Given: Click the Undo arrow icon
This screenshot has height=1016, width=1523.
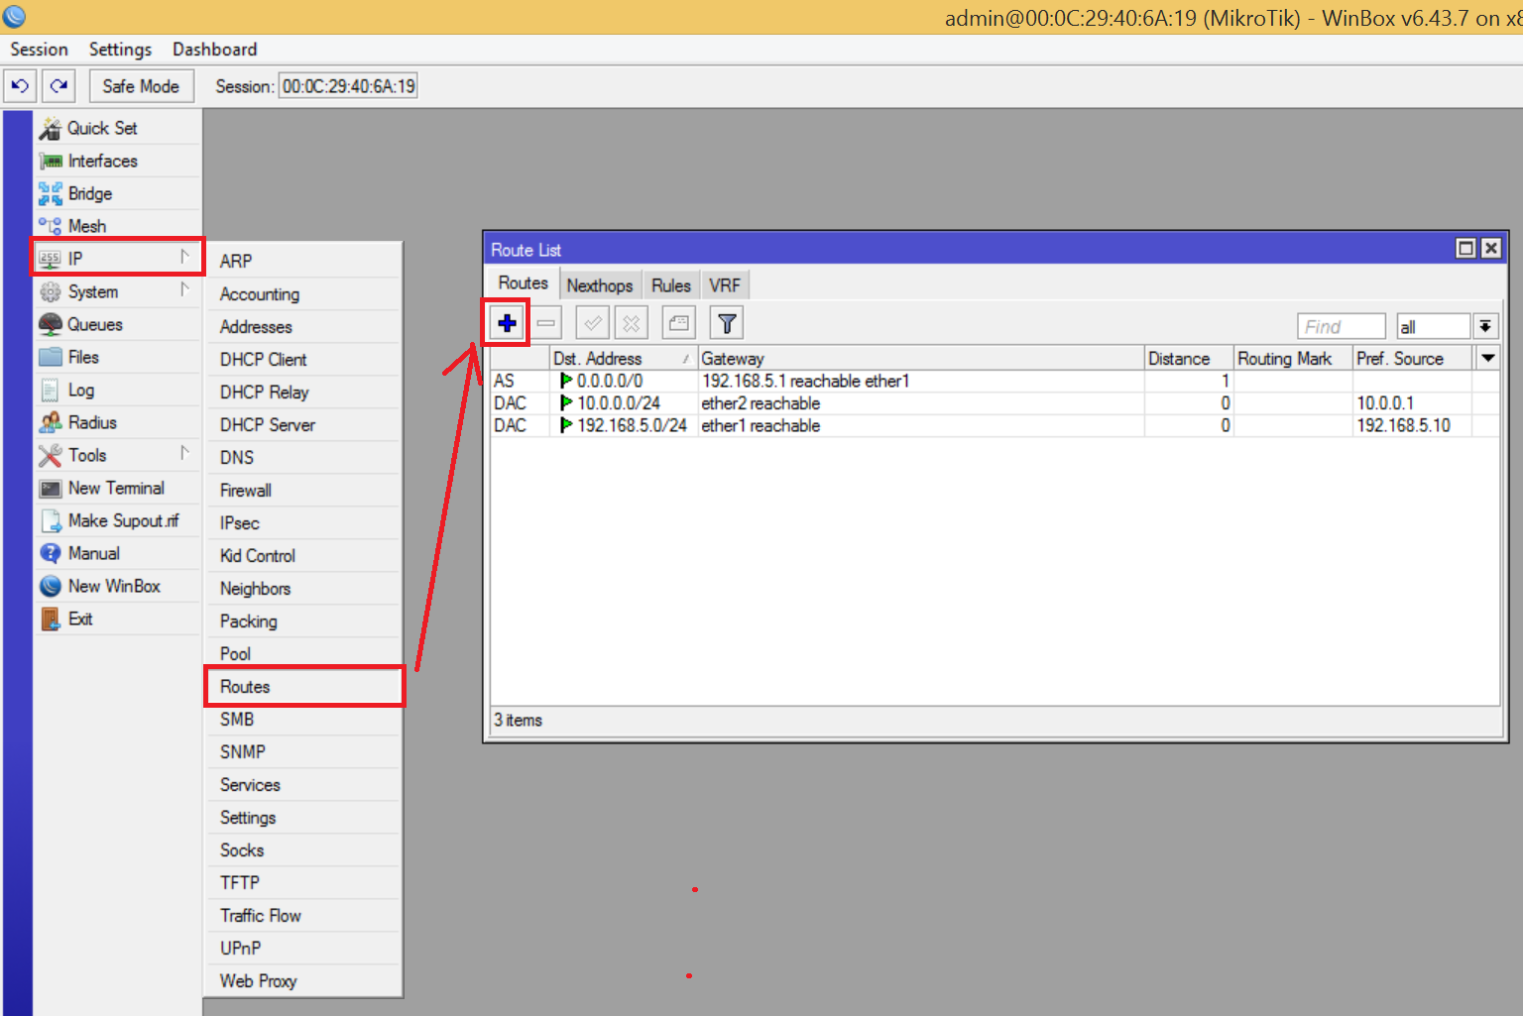Looking at the screenshot, I should [20, 86].
